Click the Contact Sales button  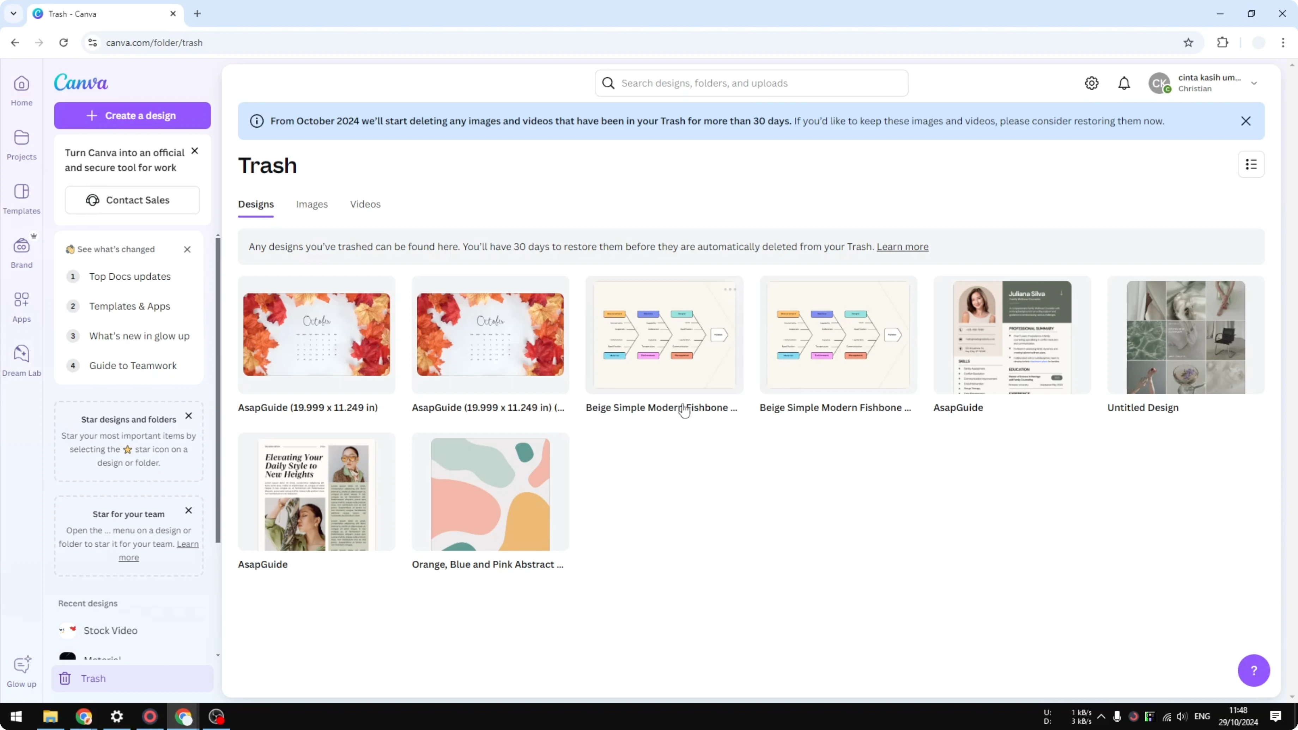tap(132, 200)
